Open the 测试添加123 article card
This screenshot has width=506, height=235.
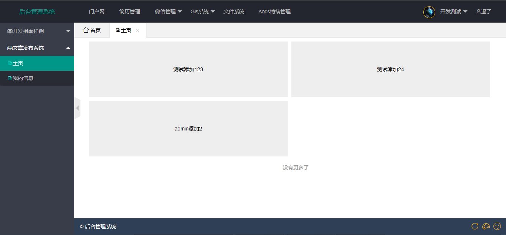[x=188, y=69]
